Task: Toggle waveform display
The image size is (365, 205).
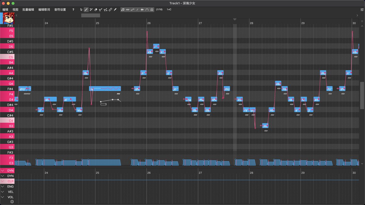Action: (142, 9)
